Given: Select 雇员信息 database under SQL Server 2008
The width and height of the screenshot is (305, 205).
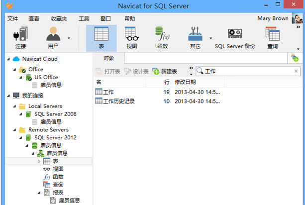Looking at the screenshot, I should 51,122.
